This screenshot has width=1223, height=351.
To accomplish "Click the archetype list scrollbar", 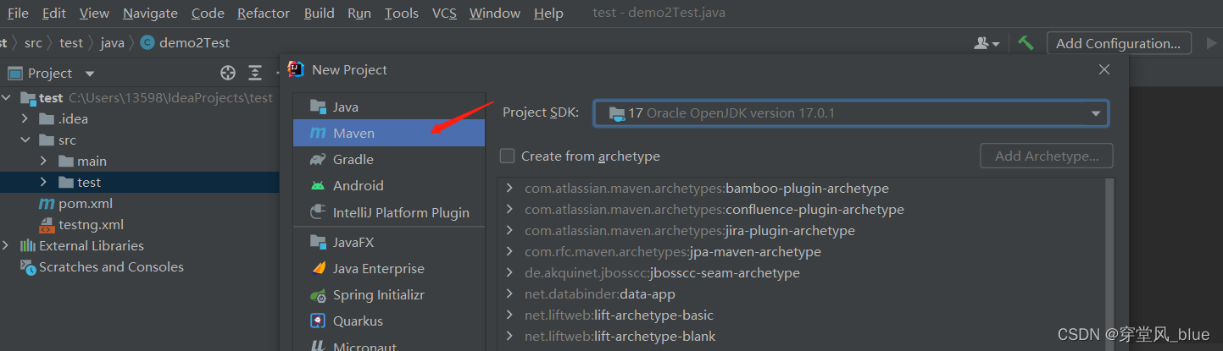I will coord(1110,264).
